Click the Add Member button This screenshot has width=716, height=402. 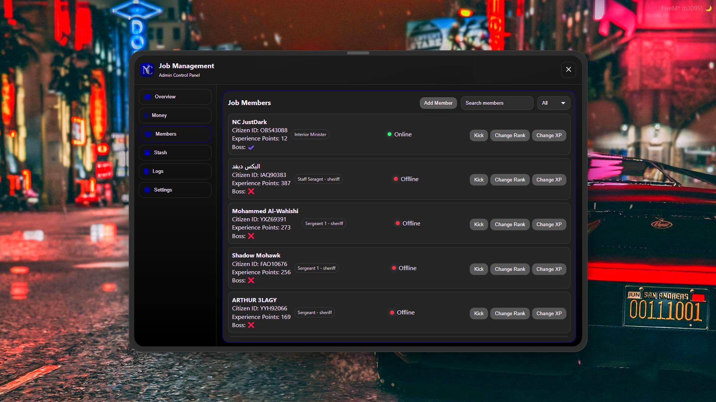tap(438, 103)
